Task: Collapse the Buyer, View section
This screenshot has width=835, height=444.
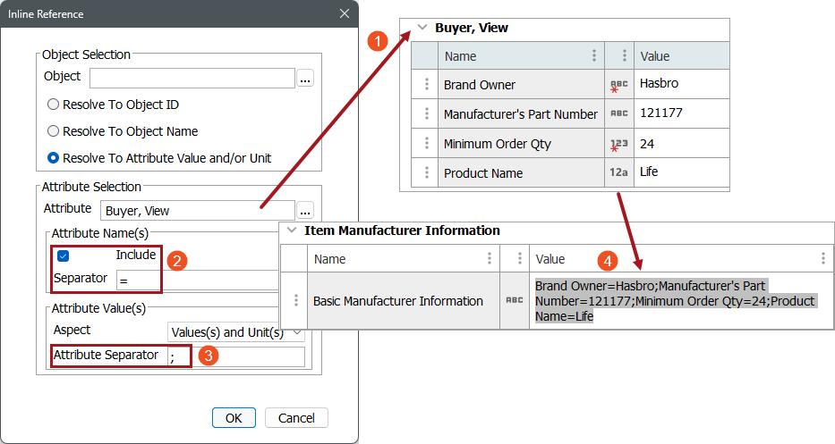Action: click(x=422, y=28)
